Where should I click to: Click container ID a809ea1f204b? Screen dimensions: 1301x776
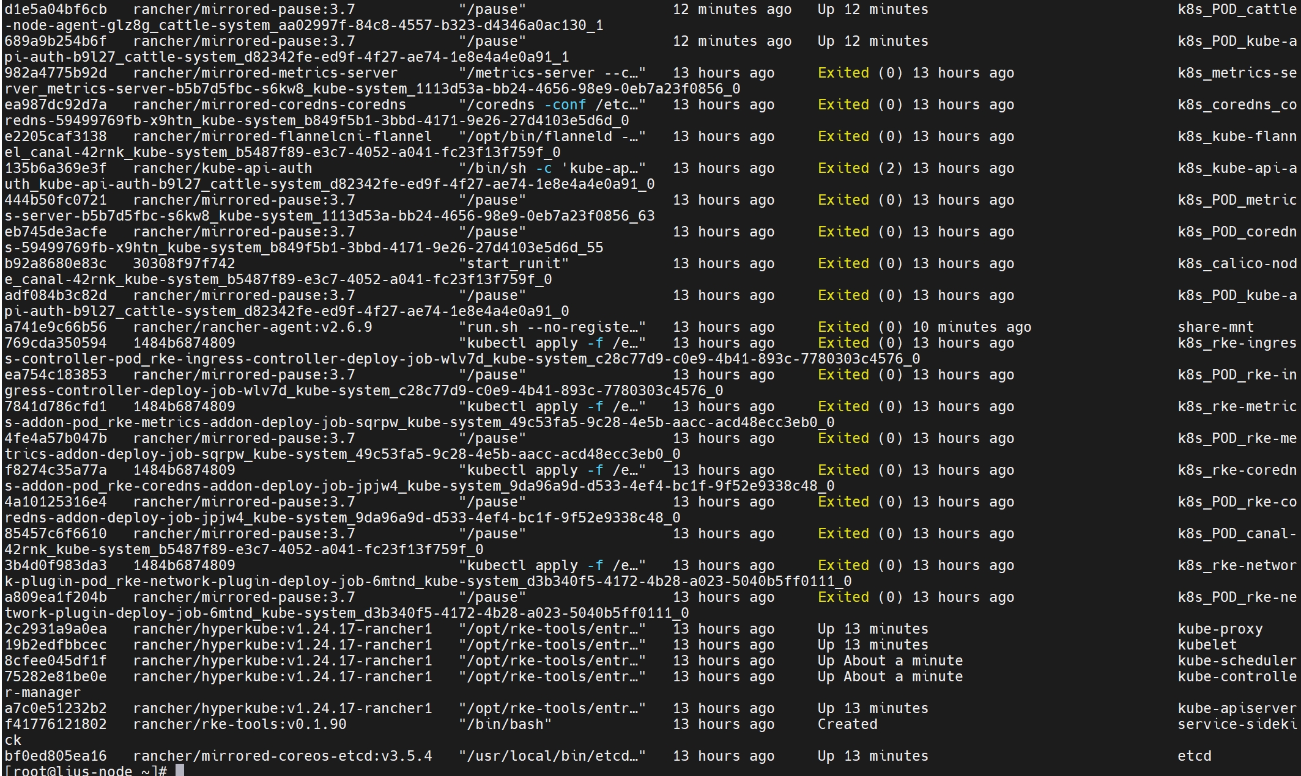(x=56, y=598)
